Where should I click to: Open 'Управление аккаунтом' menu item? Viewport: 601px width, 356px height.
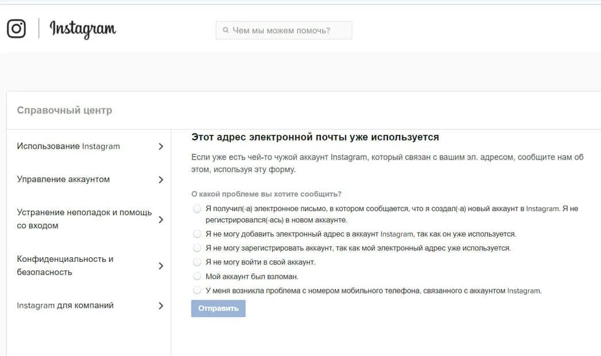[x=63, y=179]
